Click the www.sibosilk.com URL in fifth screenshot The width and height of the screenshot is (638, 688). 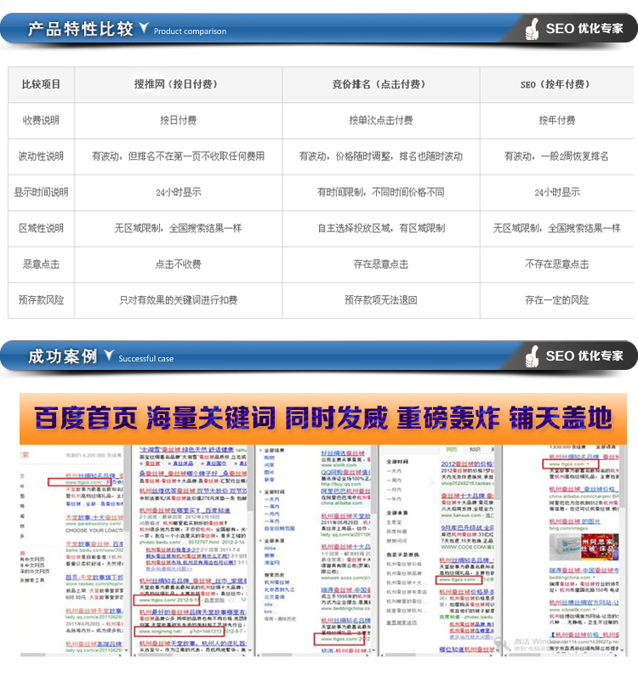click(x=570, y=610)
